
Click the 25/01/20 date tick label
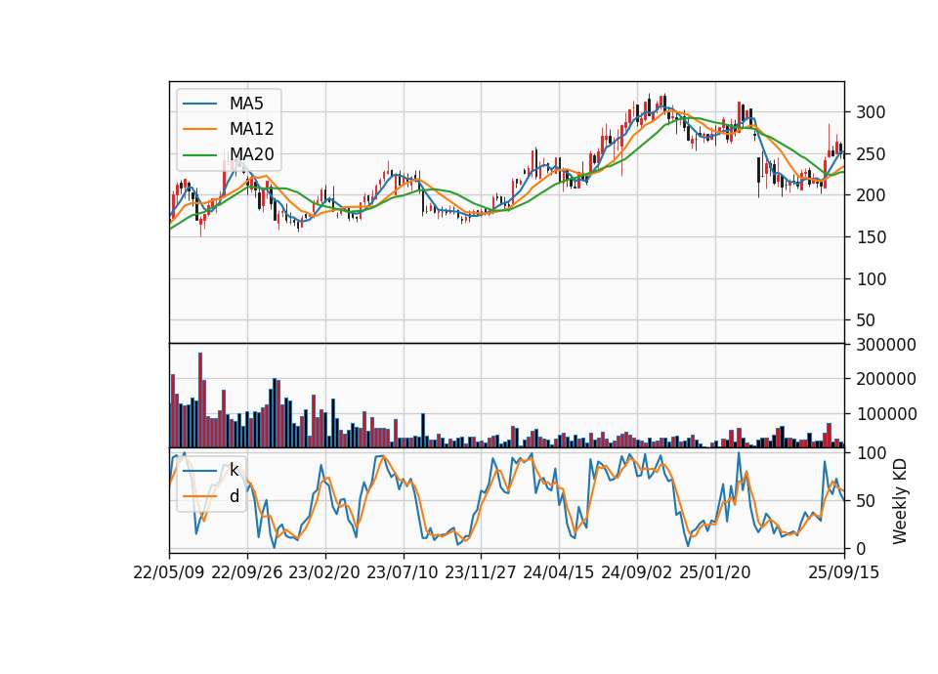715,573
